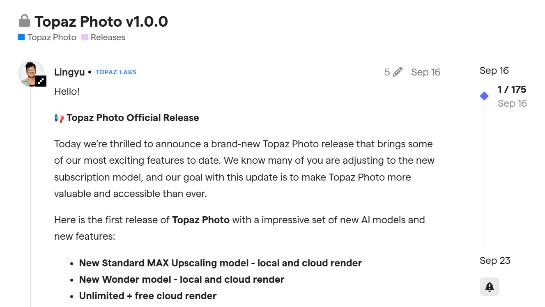Click the edit count number 5

tap(387, 72)
